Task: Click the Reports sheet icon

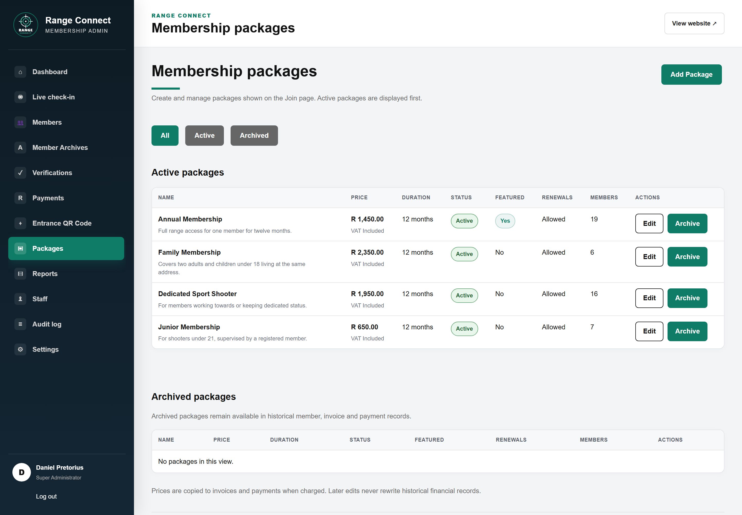Action: tap(20, 274)
